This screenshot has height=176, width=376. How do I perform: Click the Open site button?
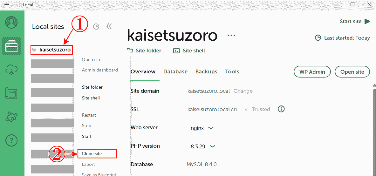click(x=352, y=72)
